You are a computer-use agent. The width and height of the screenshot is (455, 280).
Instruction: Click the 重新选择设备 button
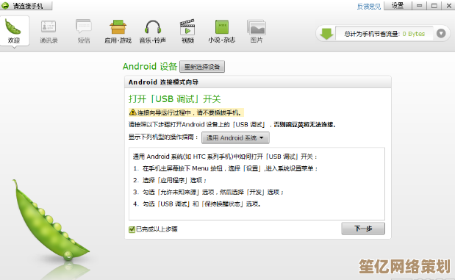pos(202,67)
